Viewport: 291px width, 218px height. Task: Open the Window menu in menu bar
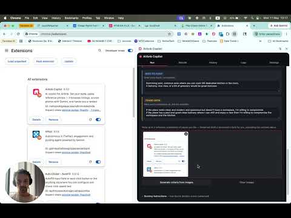pos(109,18)
